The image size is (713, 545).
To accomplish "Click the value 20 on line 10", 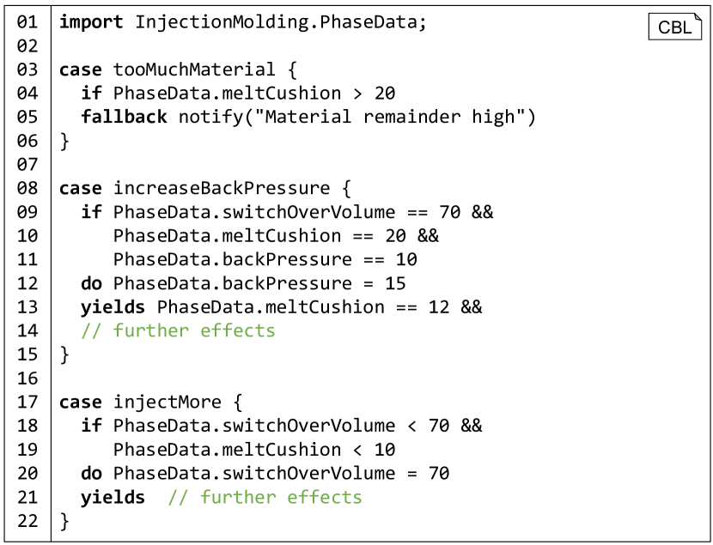I will coord(396,236).
